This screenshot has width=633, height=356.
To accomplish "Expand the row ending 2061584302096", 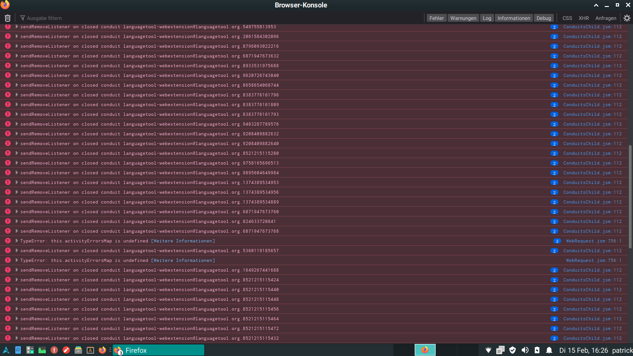I will [17, 37].
